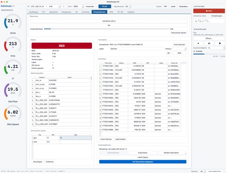This screenshot has width=226, height=173.
Task: Click Öffnen to load a file
Action: pyautogui.click(x=209, y=38)
